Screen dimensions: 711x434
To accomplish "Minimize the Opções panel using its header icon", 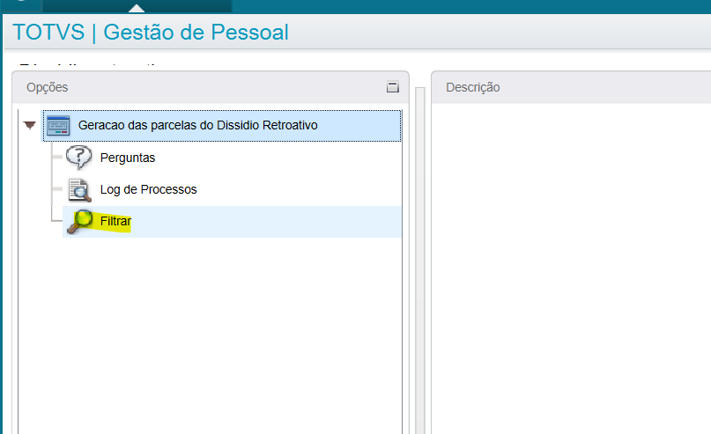I will tap(393, 87).
